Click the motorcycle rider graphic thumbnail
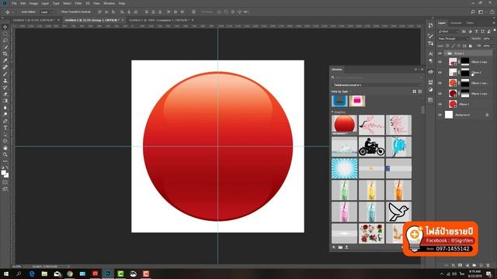 tap(371, 146)
